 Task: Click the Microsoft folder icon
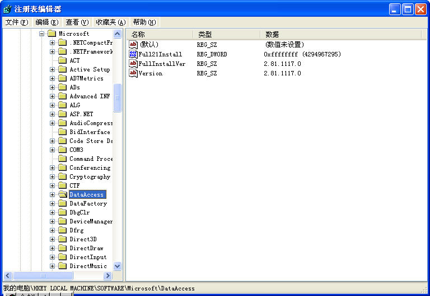click(x=52, y=34)
